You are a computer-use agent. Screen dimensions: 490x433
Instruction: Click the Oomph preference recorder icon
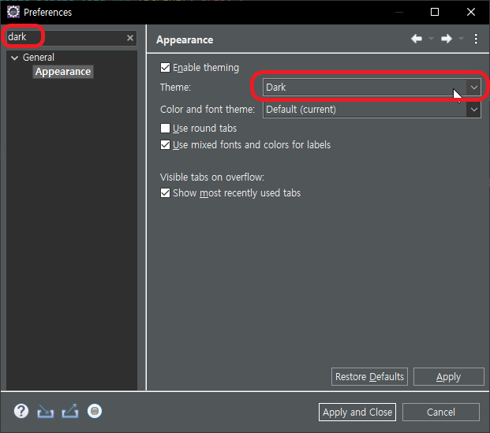[x=95, y=411]
